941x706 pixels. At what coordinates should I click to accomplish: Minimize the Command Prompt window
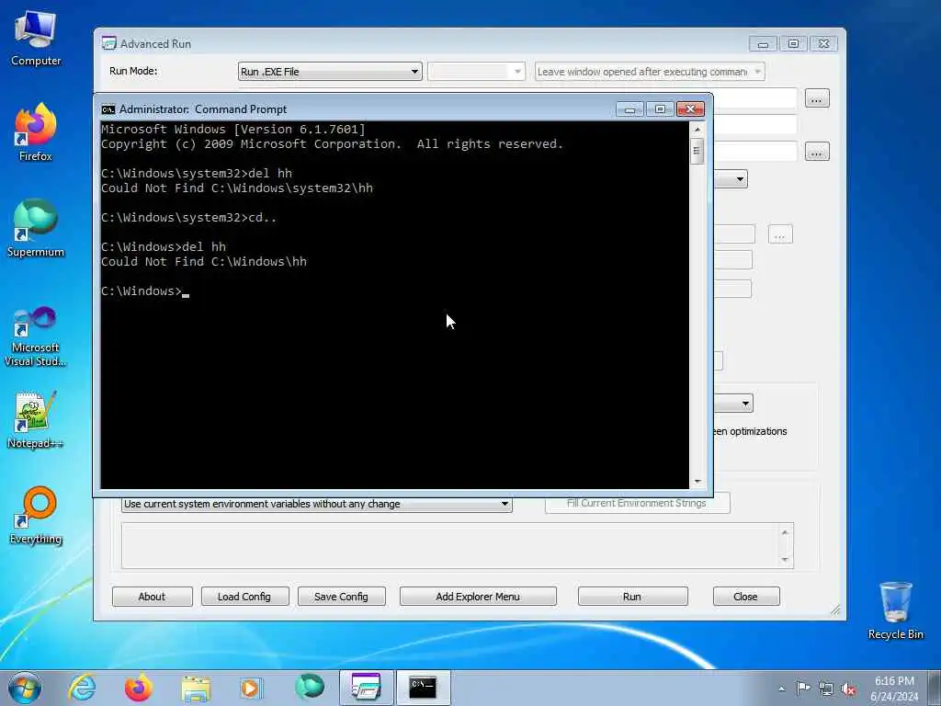(x=630, y=108)
